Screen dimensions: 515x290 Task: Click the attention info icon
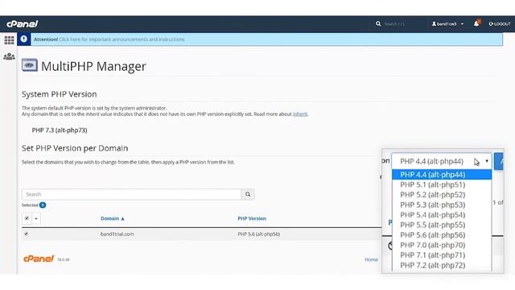[x=23, y=39]
